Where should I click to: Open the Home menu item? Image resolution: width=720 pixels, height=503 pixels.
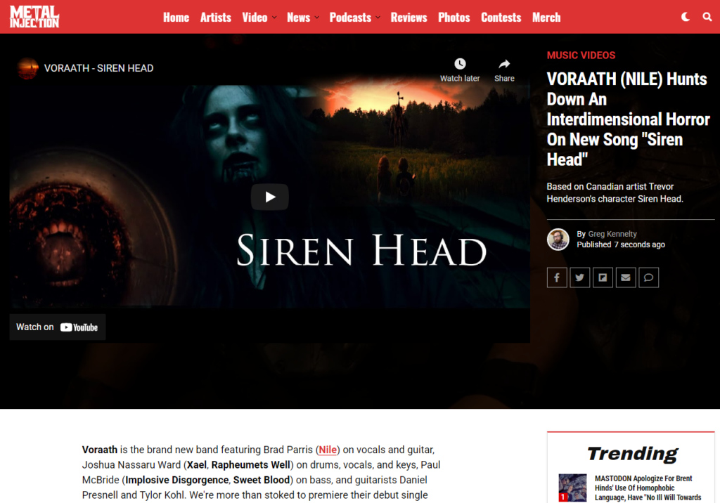click(176, 18)
